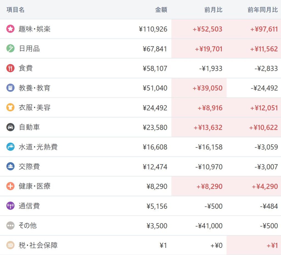The width and height of the screenshot is (281, 255).
Task: Click the faucet 水道・光熱費 icon
Action: click(x=10, y=147)
